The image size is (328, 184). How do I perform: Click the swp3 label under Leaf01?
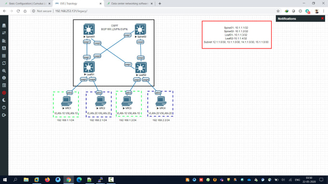coord(83,79)
